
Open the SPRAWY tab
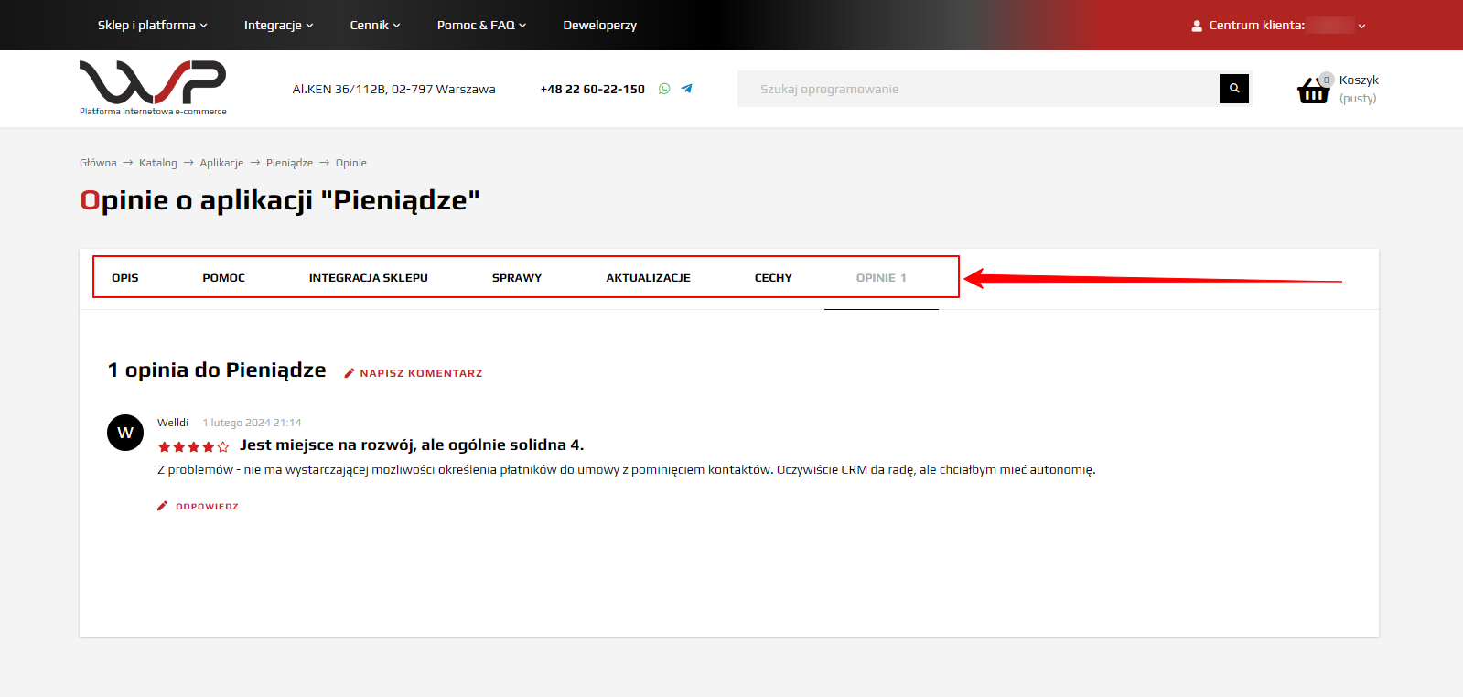pyautogui.click(x=517, y=278)
